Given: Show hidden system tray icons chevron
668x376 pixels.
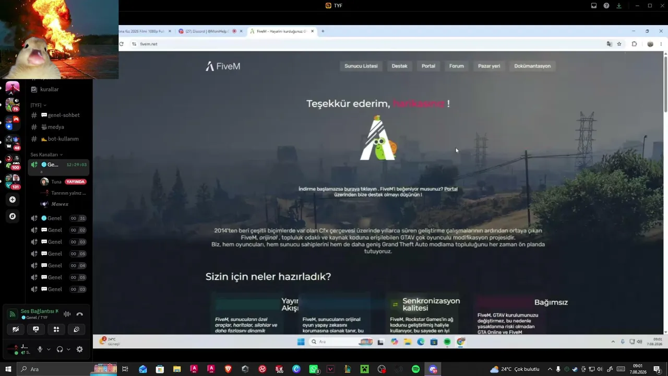Looking at the screenshot, I should (550, 369).
